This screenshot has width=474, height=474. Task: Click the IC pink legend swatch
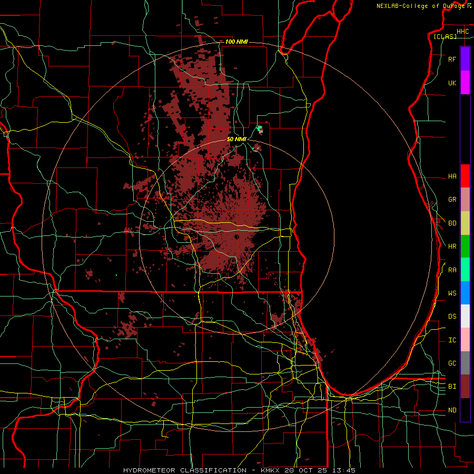point(465,340)
